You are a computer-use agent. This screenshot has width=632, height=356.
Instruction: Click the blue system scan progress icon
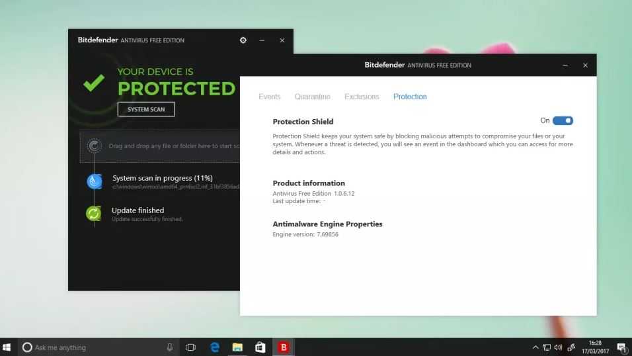click(x=95, y=181)
